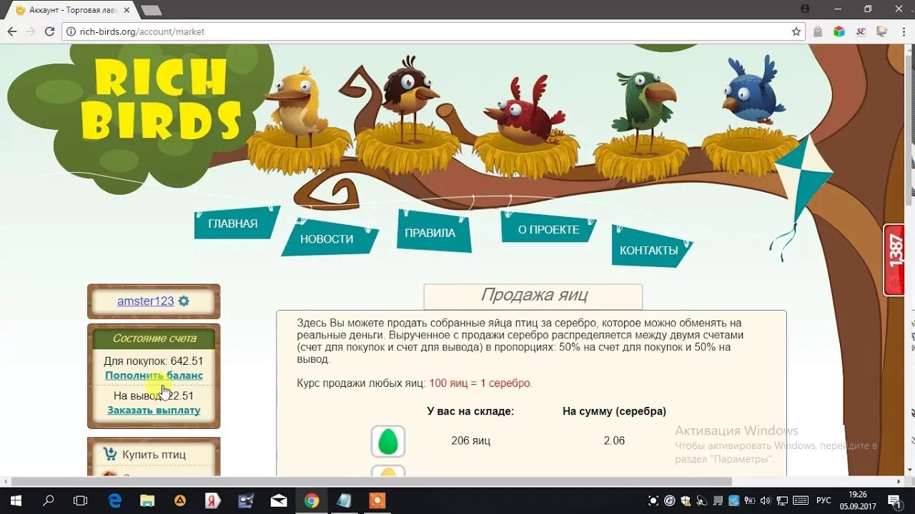The image size is (915, 514).
Task: Bookmark this page with the star icon
Action: 796,31
